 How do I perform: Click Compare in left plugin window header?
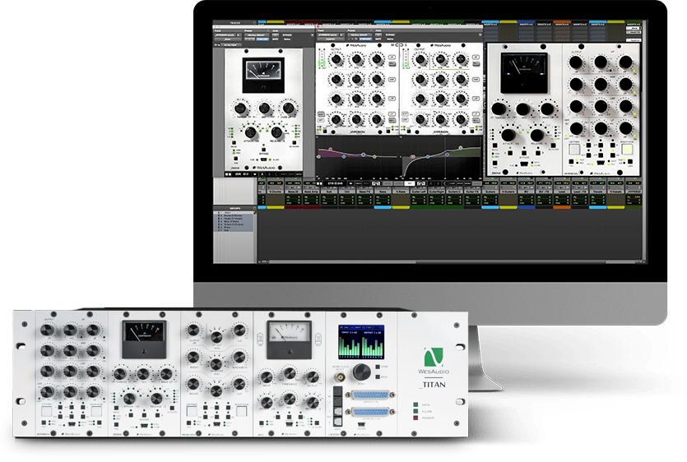(x=262, y=39)
